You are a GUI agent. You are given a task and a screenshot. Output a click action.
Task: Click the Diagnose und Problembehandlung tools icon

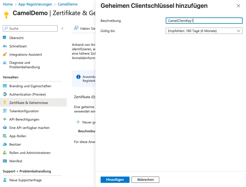[x=5, y=63]
